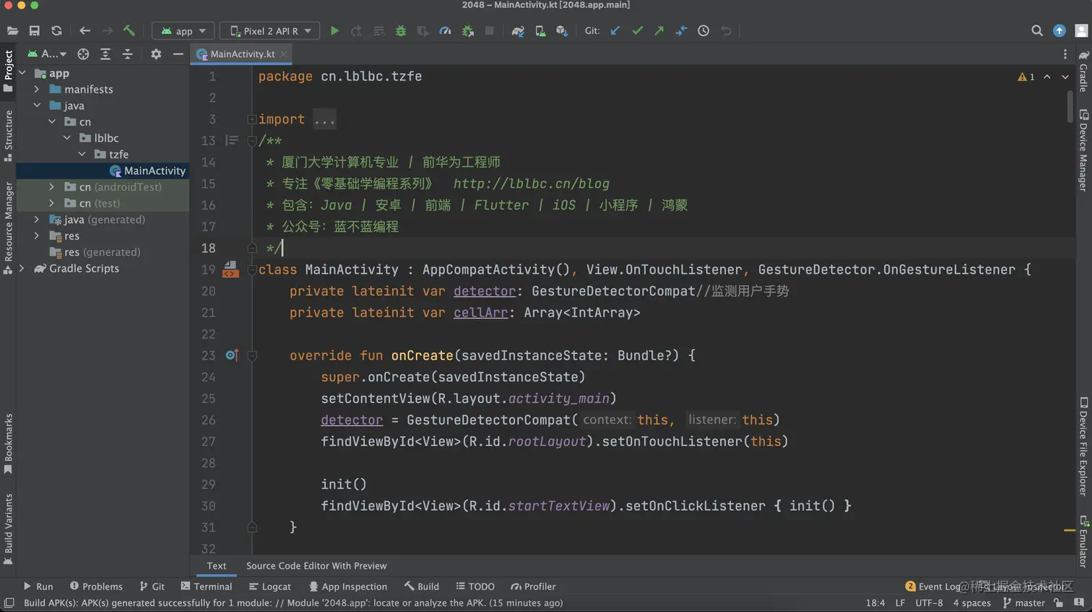1092x612 pixels.
Task: Click the Save All icon
Action: pos(34,31)
